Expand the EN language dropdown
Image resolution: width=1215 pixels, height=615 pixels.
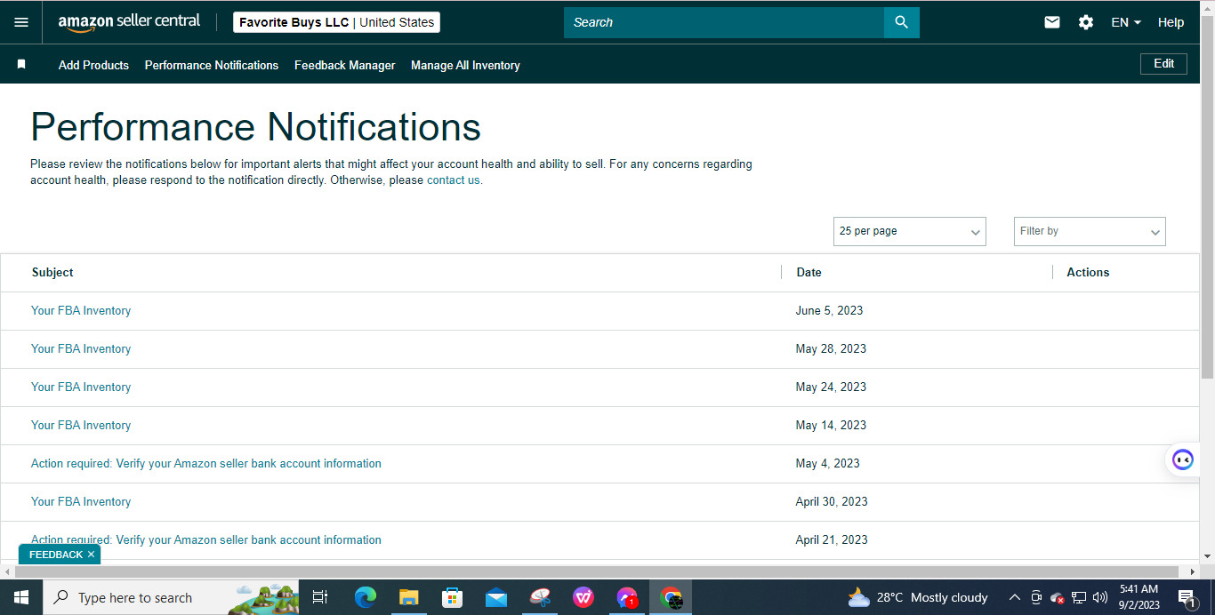1126,22
